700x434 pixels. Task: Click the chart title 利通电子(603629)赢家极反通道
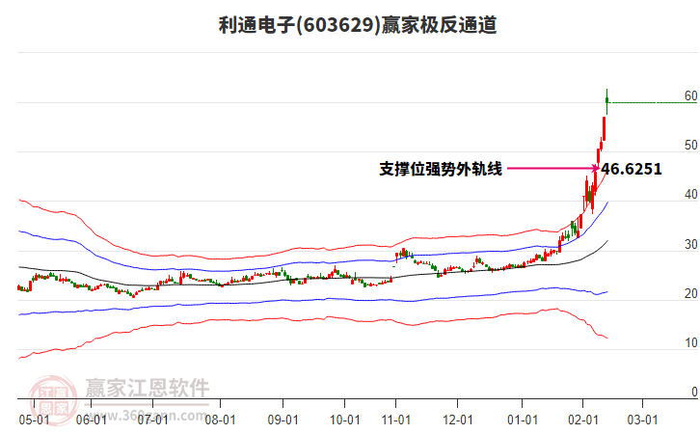click(358, 25)
